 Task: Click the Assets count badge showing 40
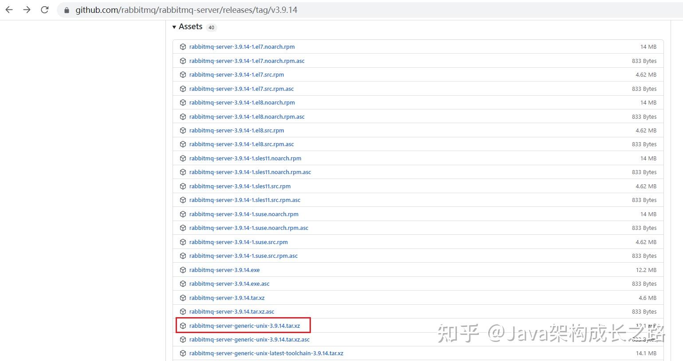click(212, 27)
